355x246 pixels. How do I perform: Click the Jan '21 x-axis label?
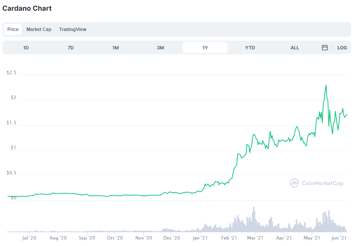coord(200,238)
